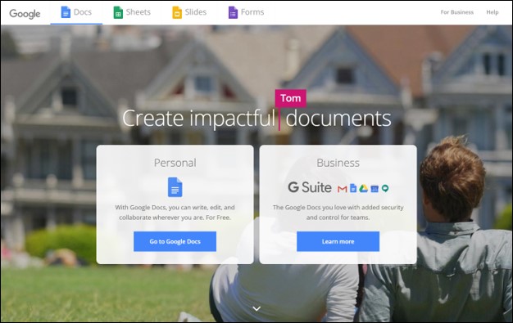Open the Slides tab

[x=189, y=12]
